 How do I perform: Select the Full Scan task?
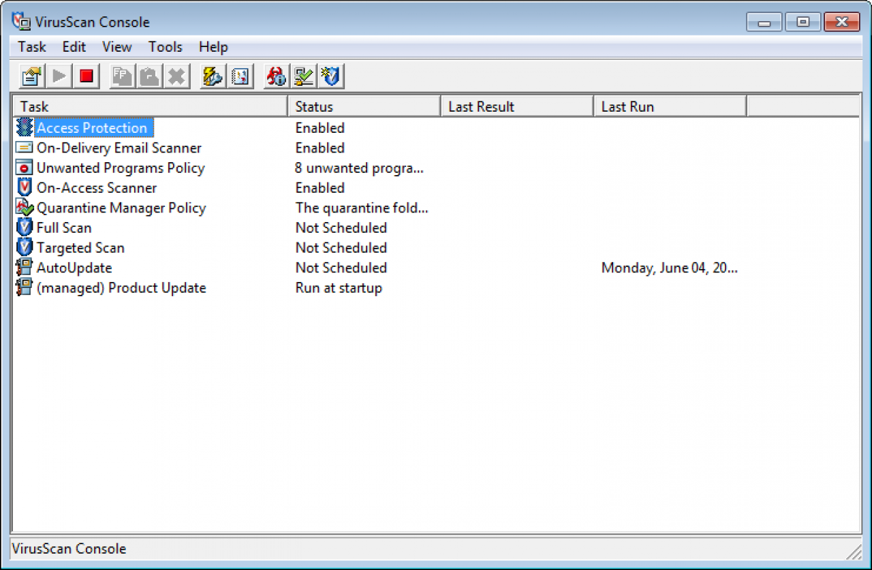[64, 227]
